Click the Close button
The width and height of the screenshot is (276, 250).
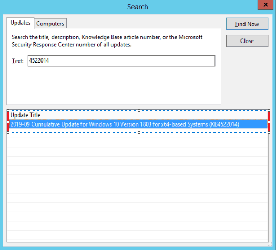point(247,41)
